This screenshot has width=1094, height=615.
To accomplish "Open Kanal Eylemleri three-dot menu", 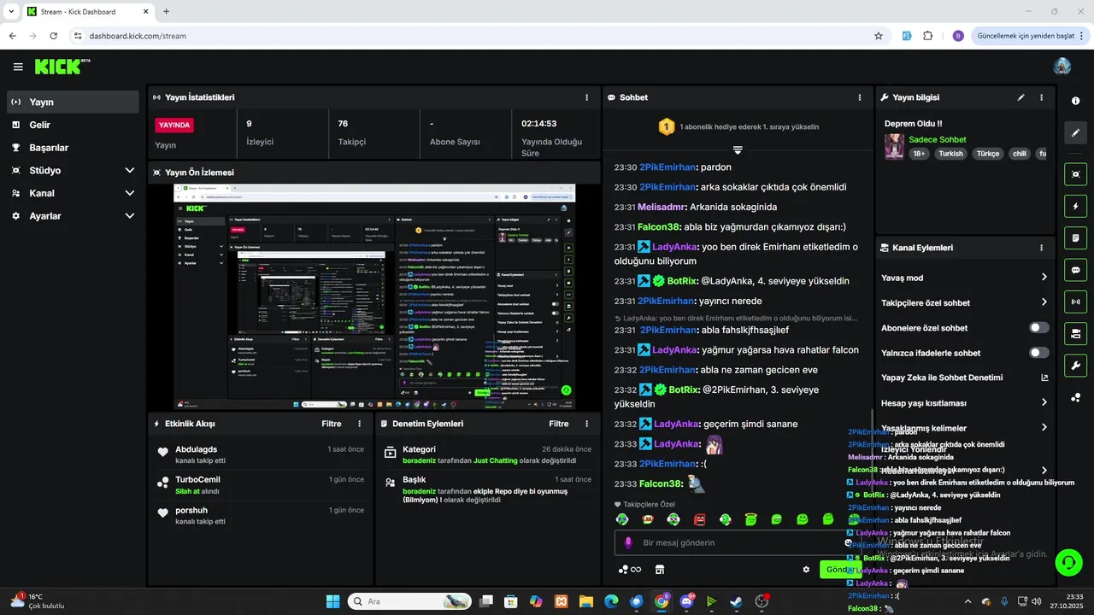I will pos(1041,248).
